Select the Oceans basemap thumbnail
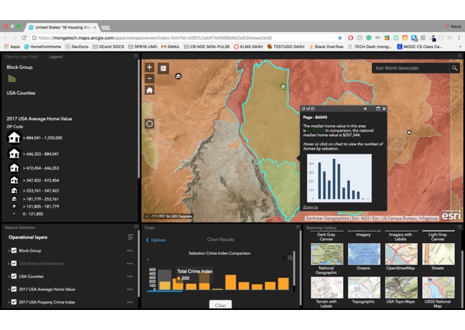This screenshot has width=465, height=330. point(364,254)
